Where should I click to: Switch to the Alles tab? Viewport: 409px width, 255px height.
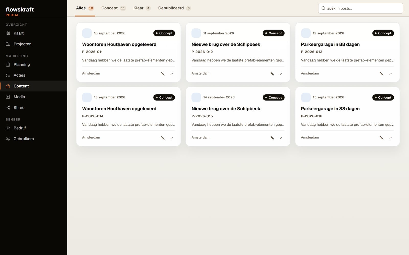(85, 8)
